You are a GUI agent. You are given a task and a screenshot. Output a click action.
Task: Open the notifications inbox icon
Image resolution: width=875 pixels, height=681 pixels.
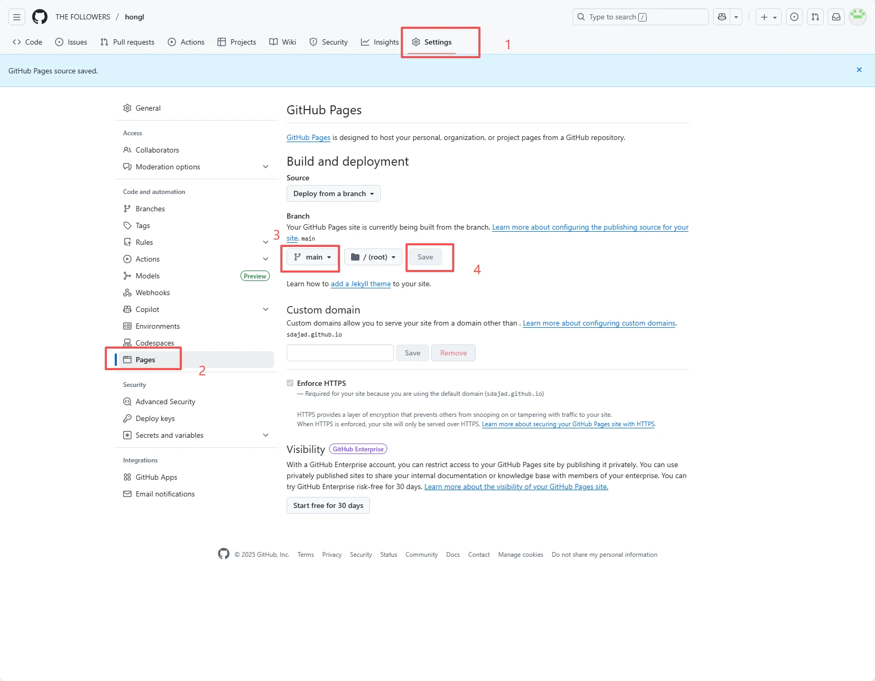(836, 17)
